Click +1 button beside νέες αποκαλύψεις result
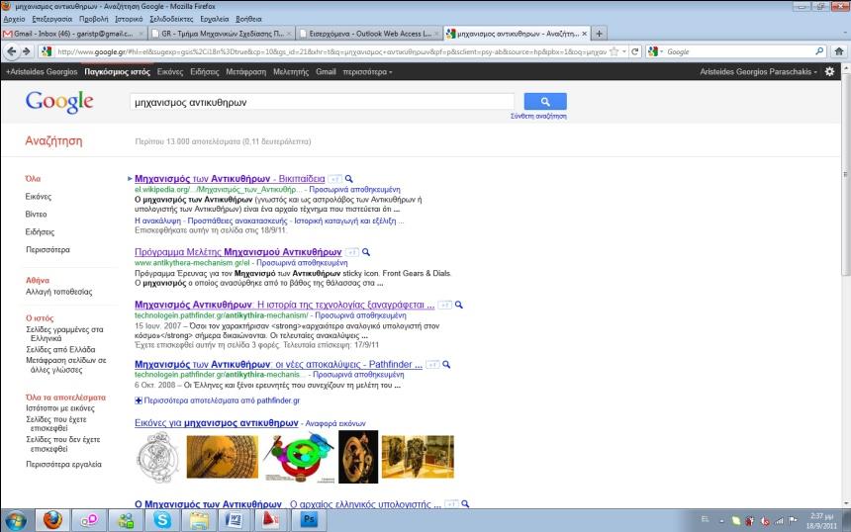Image resolution: width=851 pixels, height=532 pixels. [x=432, y=365]
